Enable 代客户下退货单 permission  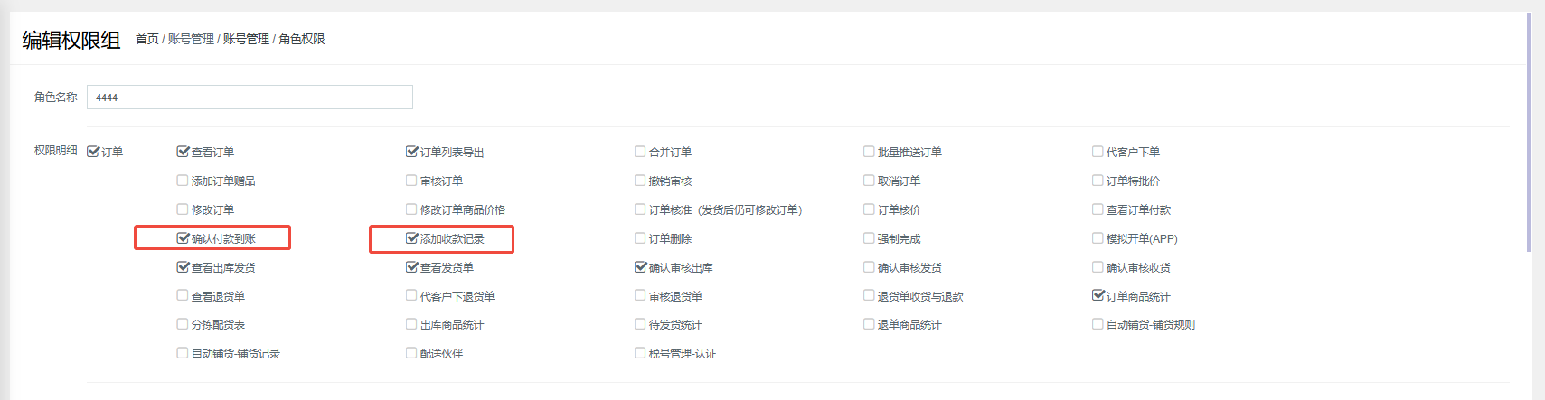(411, 295)
